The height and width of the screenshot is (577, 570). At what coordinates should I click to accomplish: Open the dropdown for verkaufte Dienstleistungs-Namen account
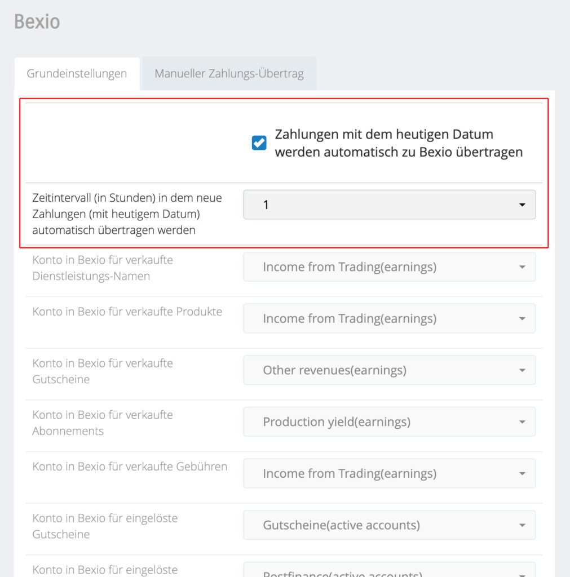[389, 267]
